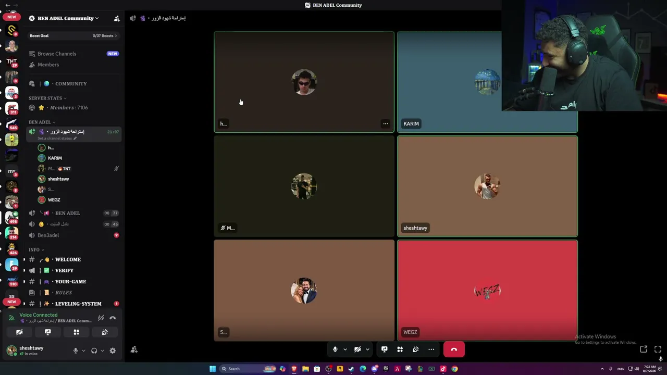Image resolution: width=667 pixels, height=375 pixels.
Task: Set a channel status
Action: [57, 139]
